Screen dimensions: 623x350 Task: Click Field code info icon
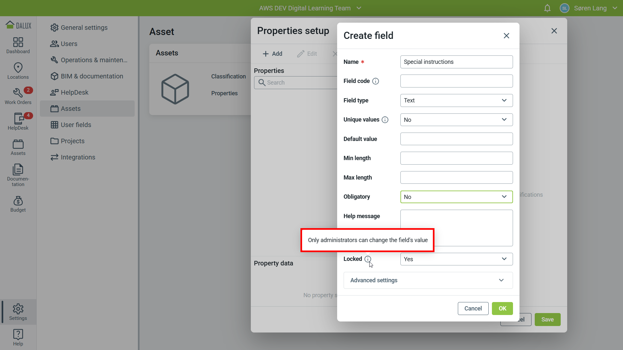tap(375, 81)
